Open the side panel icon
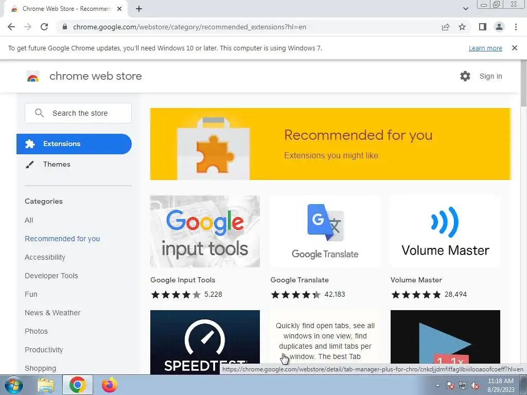The width and height of the screenshot is (527, 395). tap(483, 27)
